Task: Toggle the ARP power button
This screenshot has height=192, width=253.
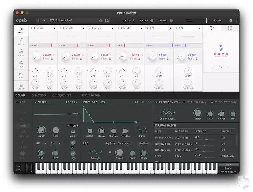Action: (x=17, y=102)
